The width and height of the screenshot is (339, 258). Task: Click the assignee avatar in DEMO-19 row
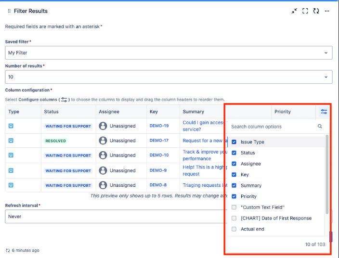(x=103, y=126)
